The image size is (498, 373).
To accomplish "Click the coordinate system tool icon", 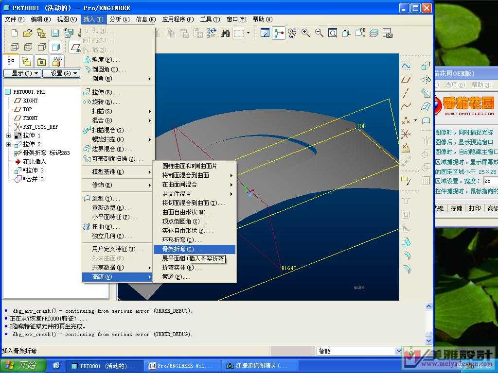I will point(406,134).
